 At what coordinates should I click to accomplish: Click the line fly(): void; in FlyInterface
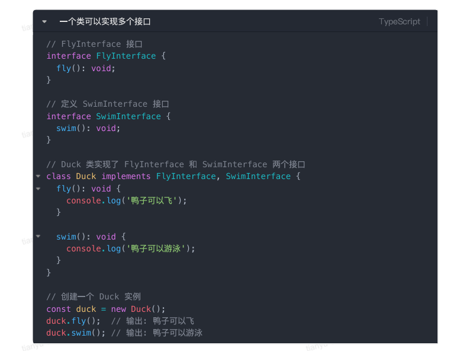click(x=86, y=68)
